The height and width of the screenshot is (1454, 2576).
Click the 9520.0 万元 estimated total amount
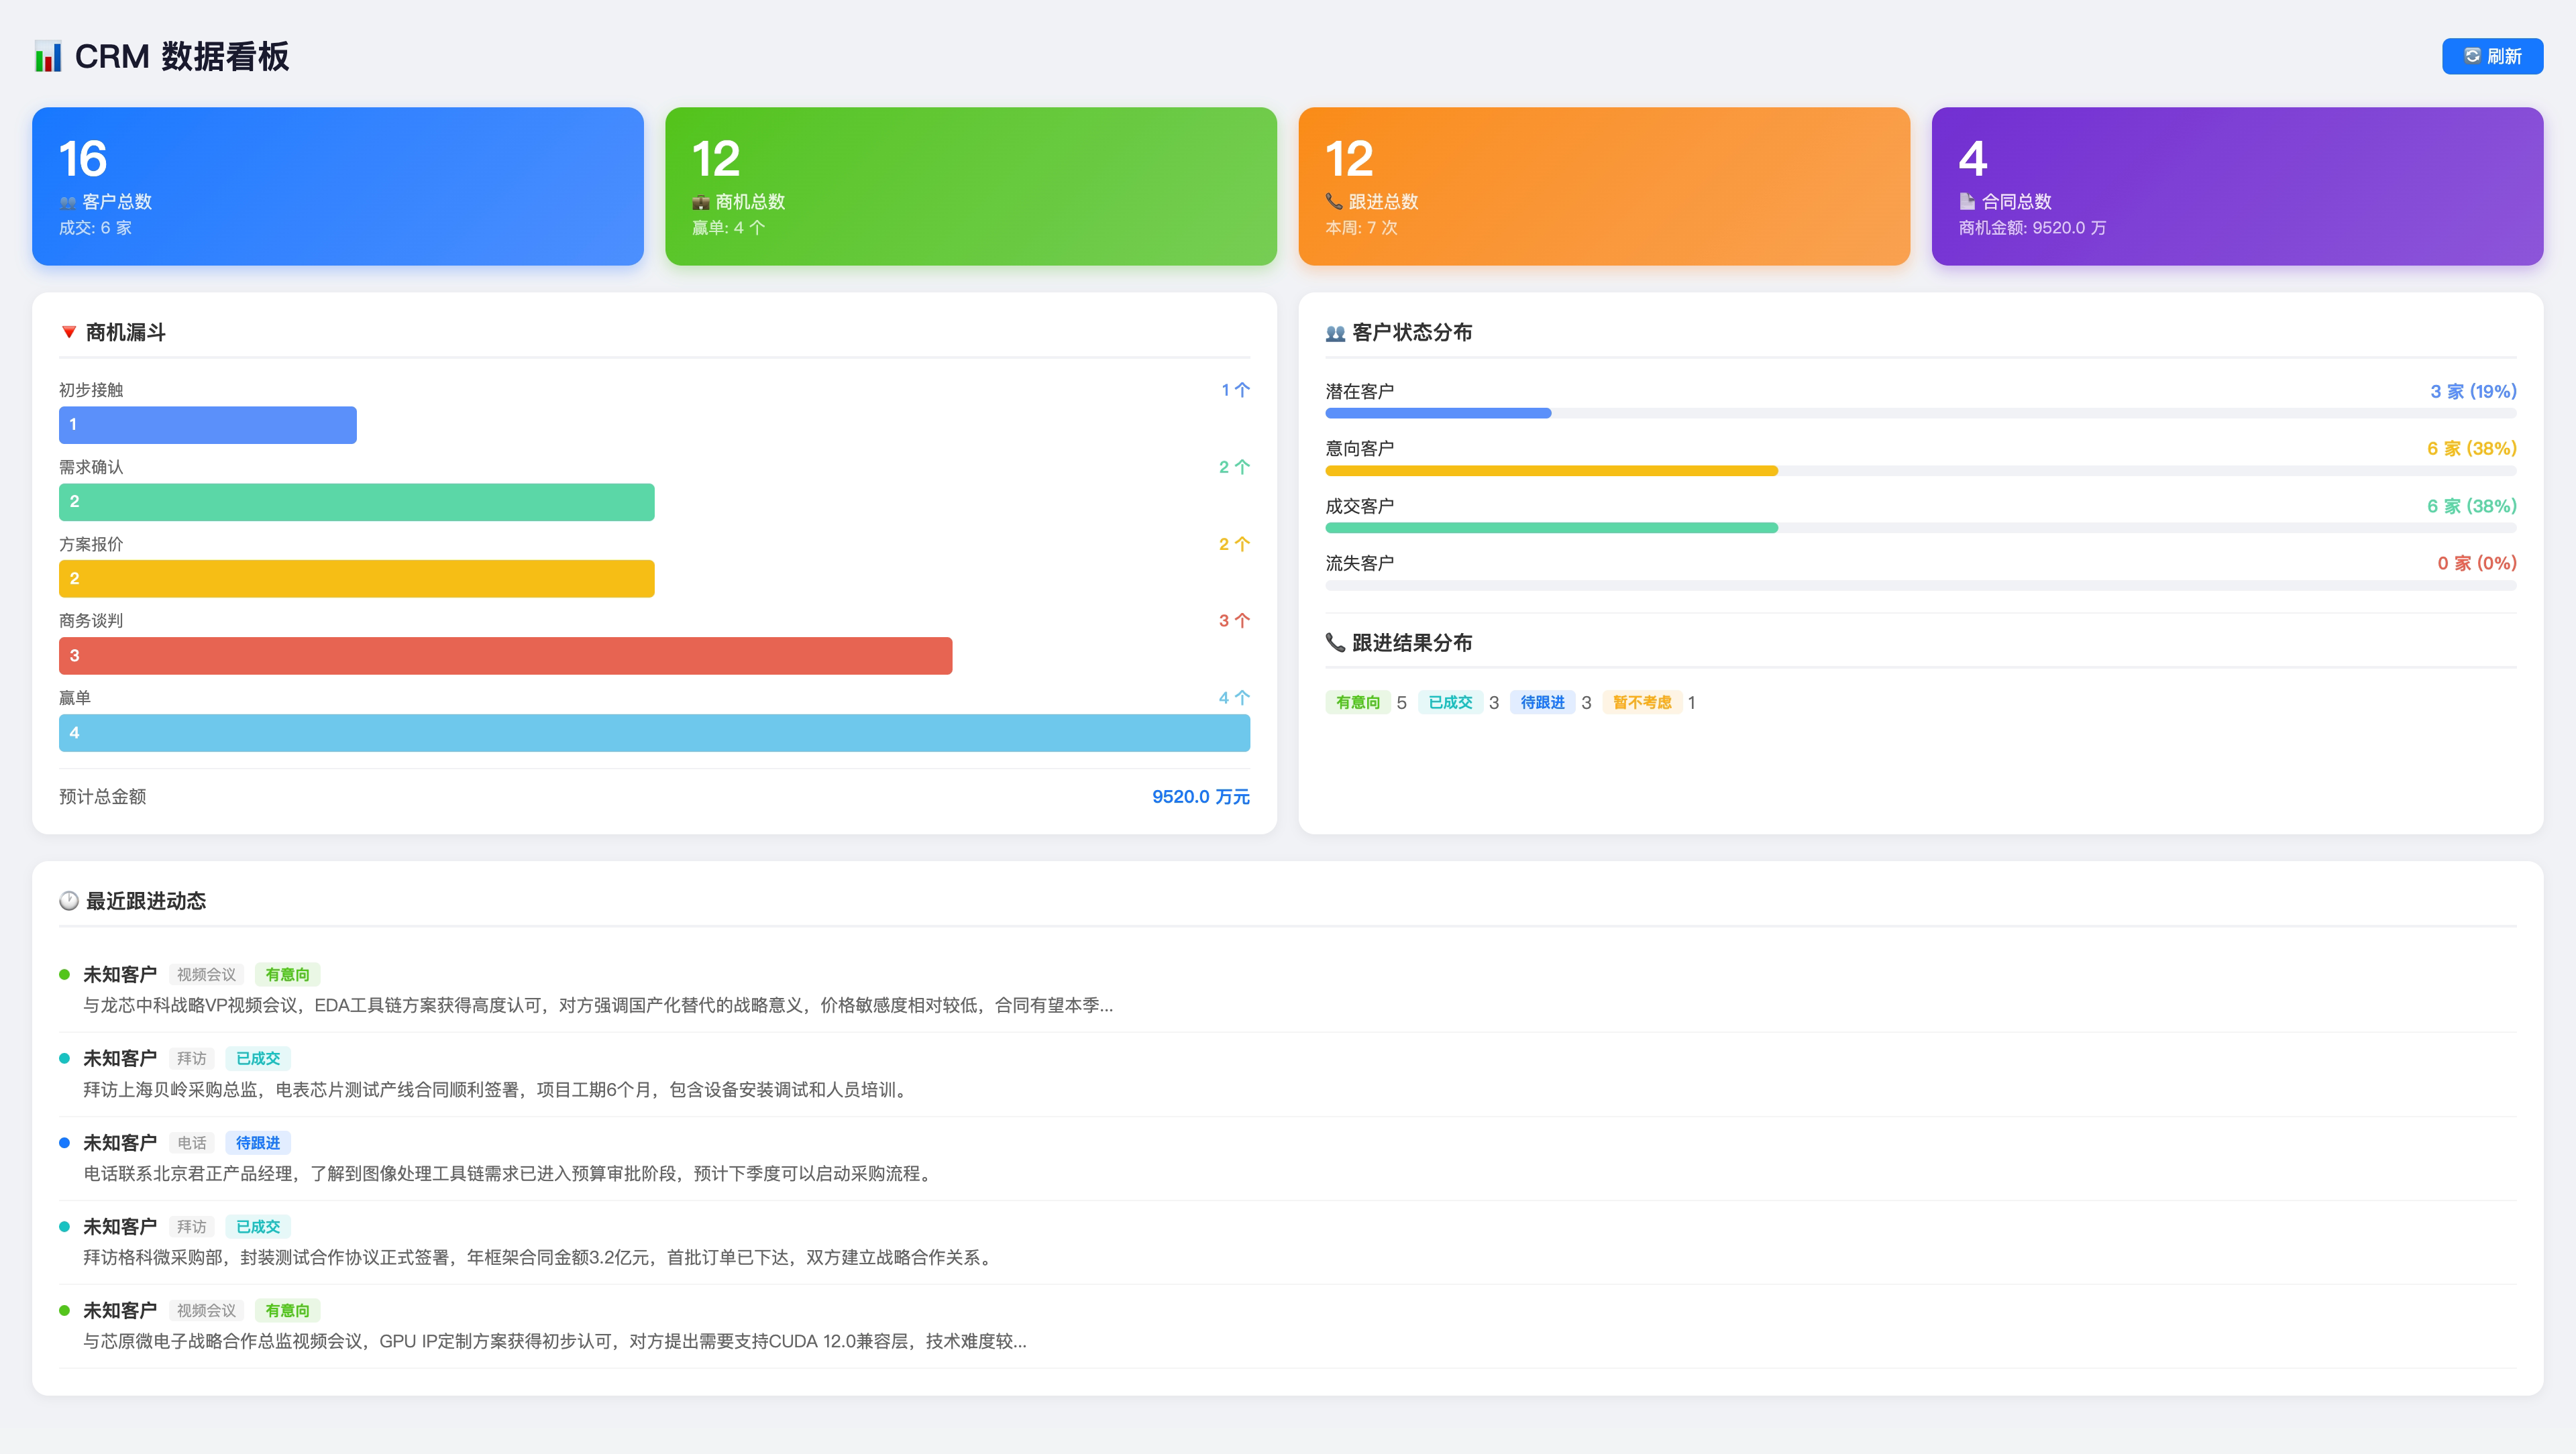[x=1200, y=797]
